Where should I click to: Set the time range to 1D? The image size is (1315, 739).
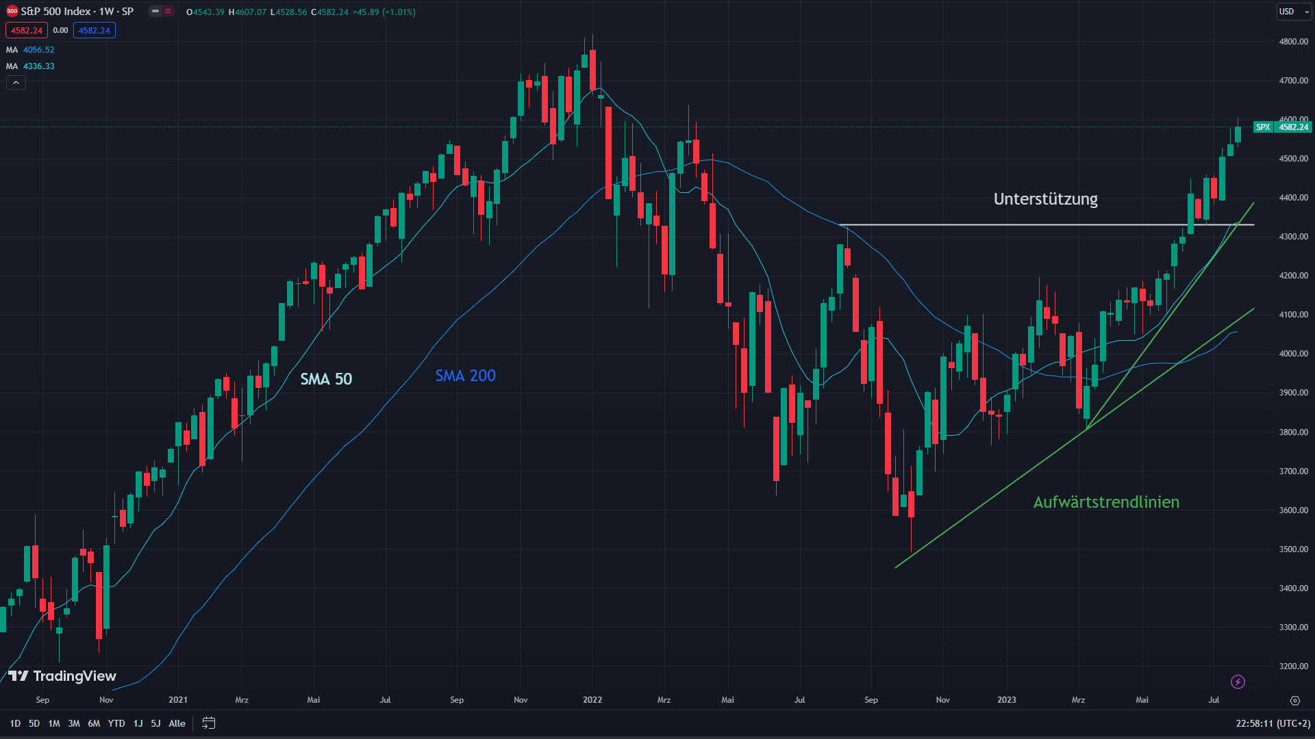[x=15, y=723]
